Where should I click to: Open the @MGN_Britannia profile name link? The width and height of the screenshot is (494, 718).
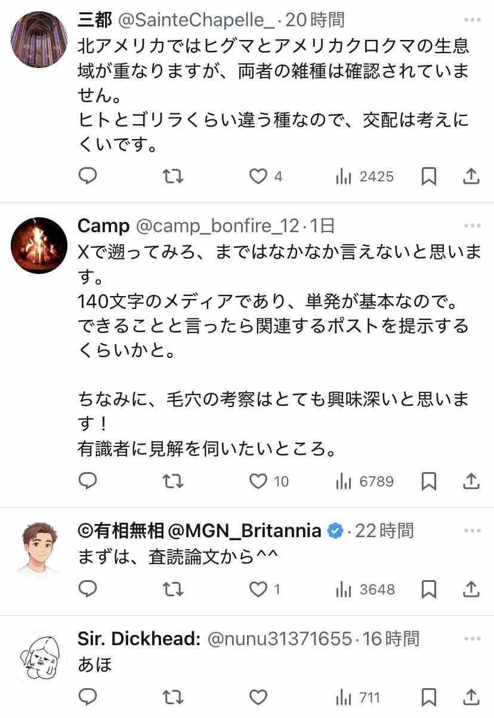200,530
